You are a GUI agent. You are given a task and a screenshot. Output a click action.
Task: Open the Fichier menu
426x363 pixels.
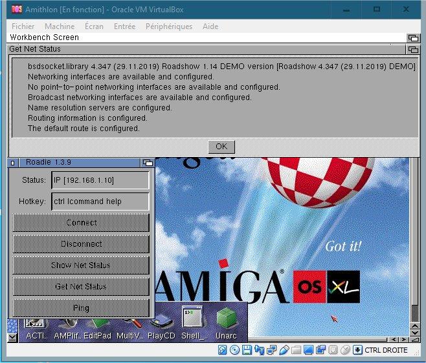coord(23,26)
